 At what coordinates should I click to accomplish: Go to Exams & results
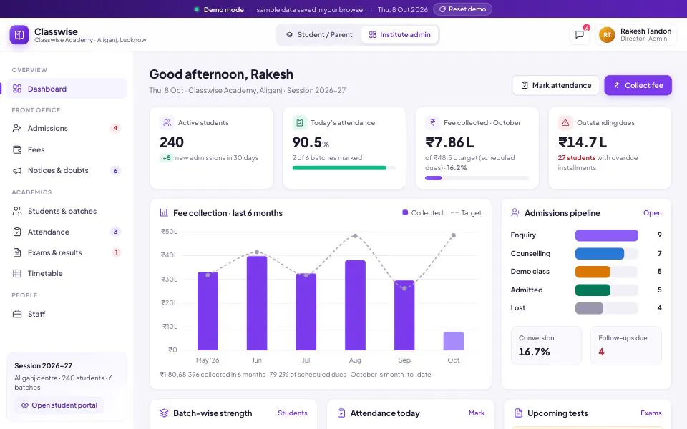click(x=67, y=252)
